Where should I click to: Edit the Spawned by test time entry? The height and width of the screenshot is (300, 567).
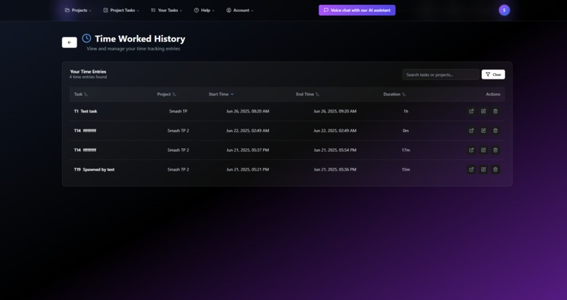tap(483, 169)
